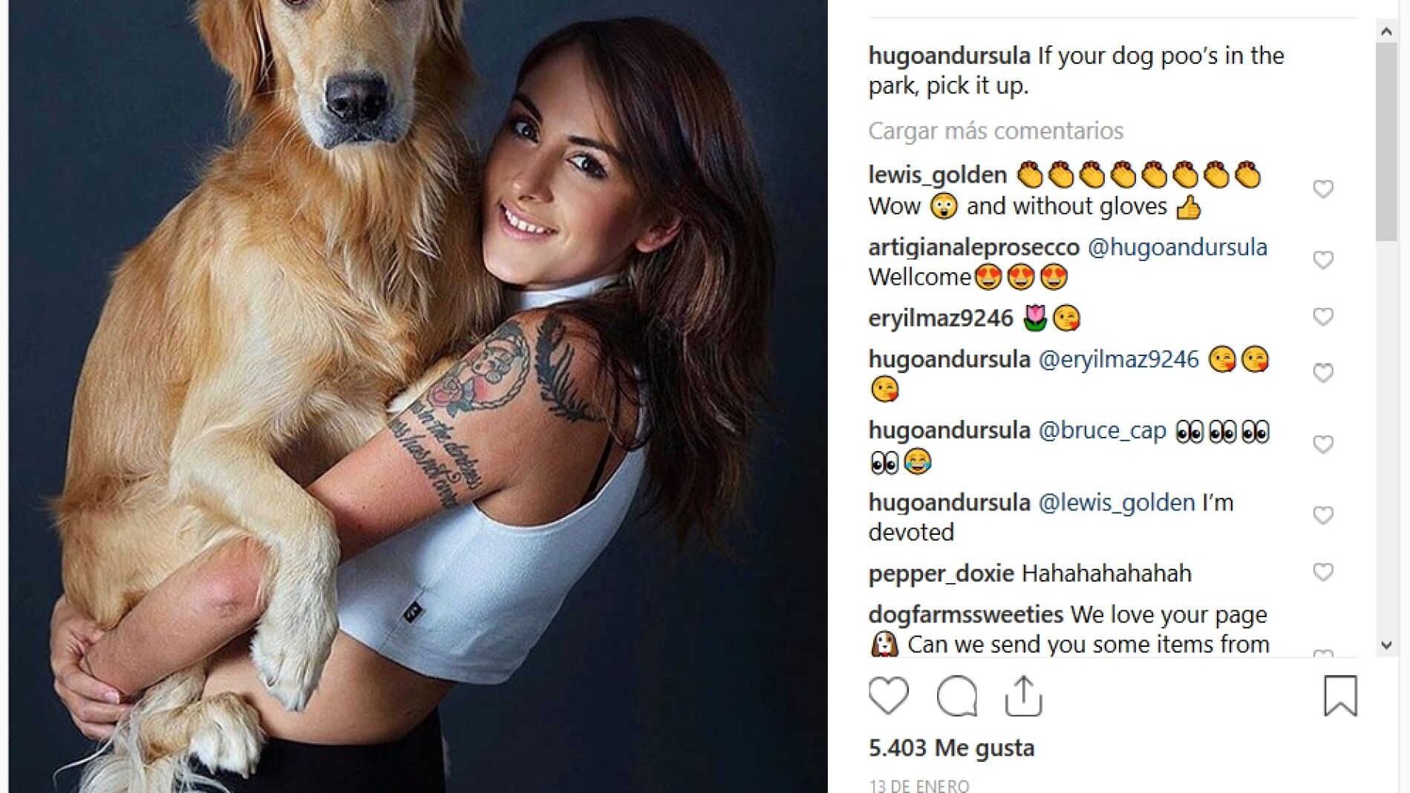View the 5.403 Me gusta likes list

(951, 748)
